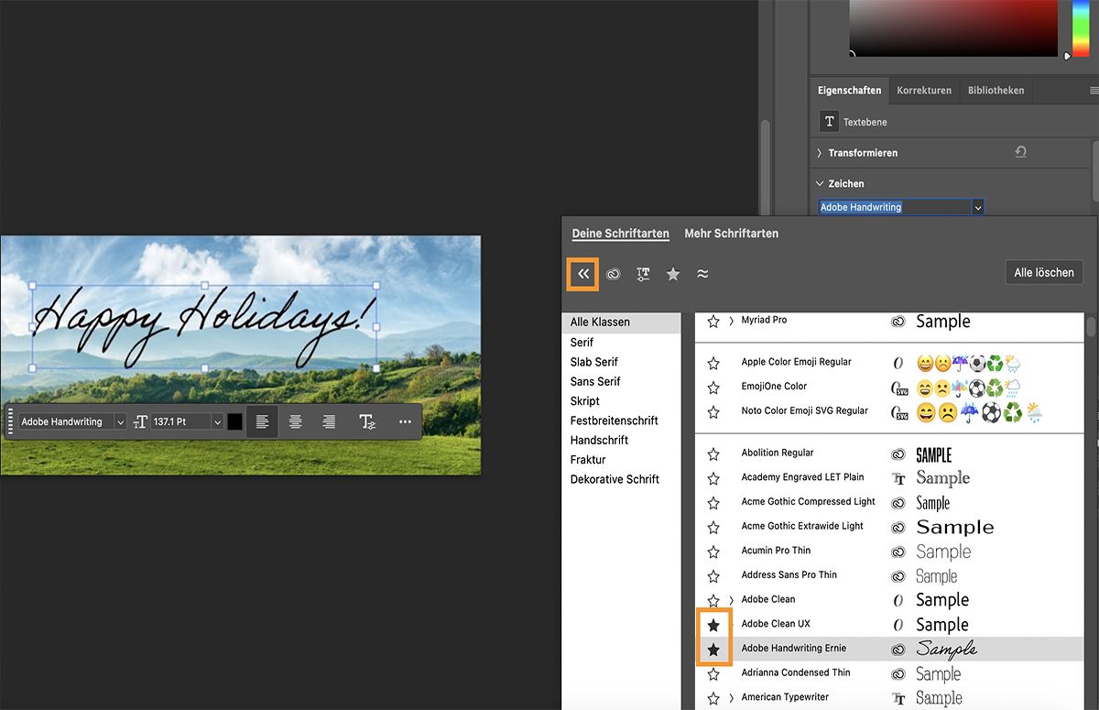This screenshot has width=1099, height=710.
Task: Open the Mehr Schriftarten tab
Action: point(731,234)
